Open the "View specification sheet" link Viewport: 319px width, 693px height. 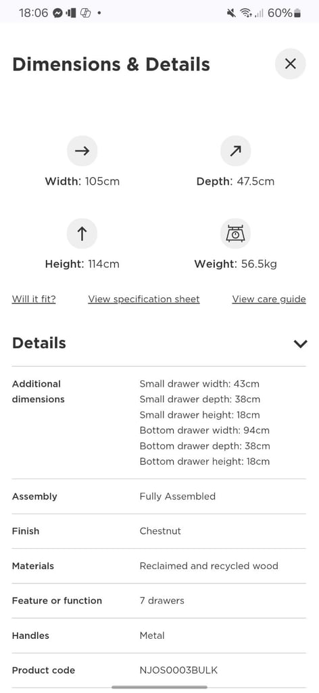[x=144, y=299]
